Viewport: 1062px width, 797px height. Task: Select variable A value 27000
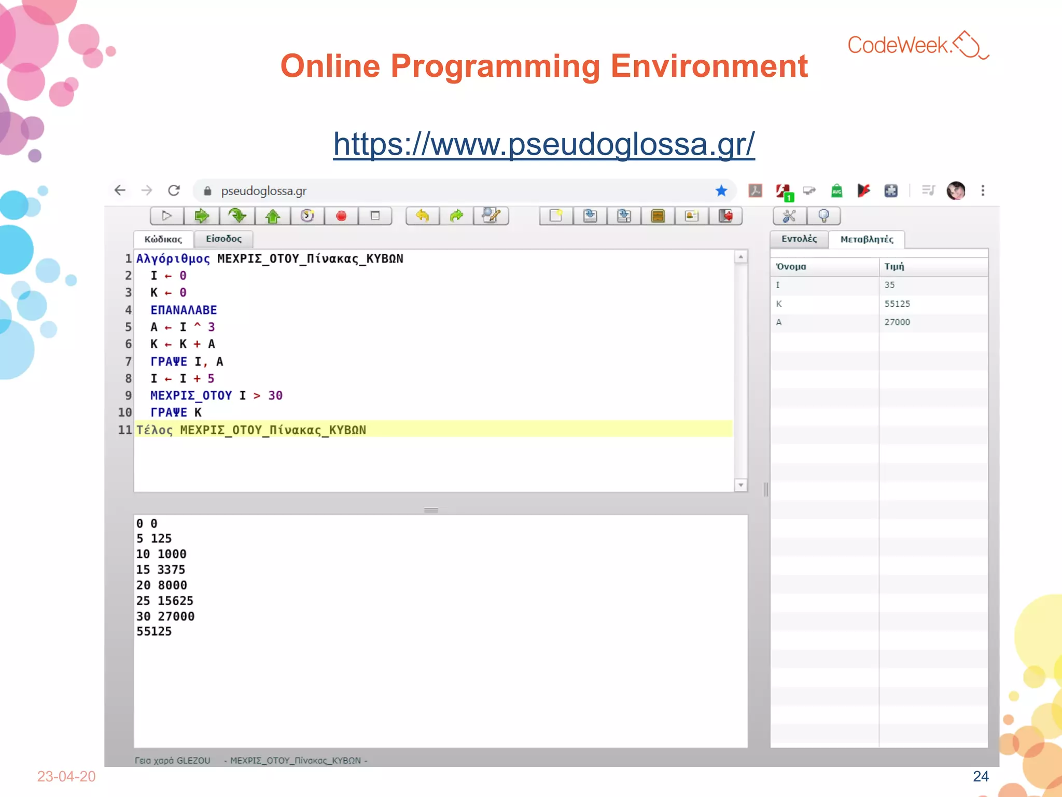(879, 322)
